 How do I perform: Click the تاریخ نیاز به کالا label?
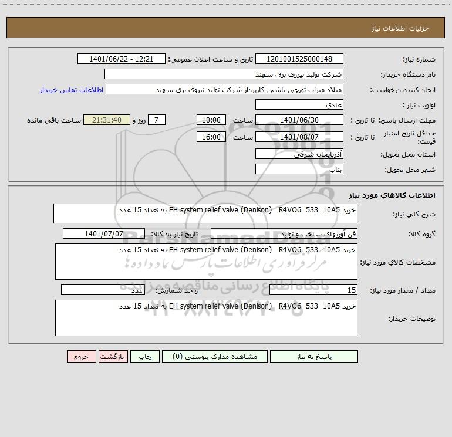click(174, 234)
